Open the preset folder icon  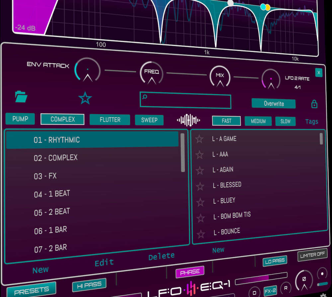point(21,97)
